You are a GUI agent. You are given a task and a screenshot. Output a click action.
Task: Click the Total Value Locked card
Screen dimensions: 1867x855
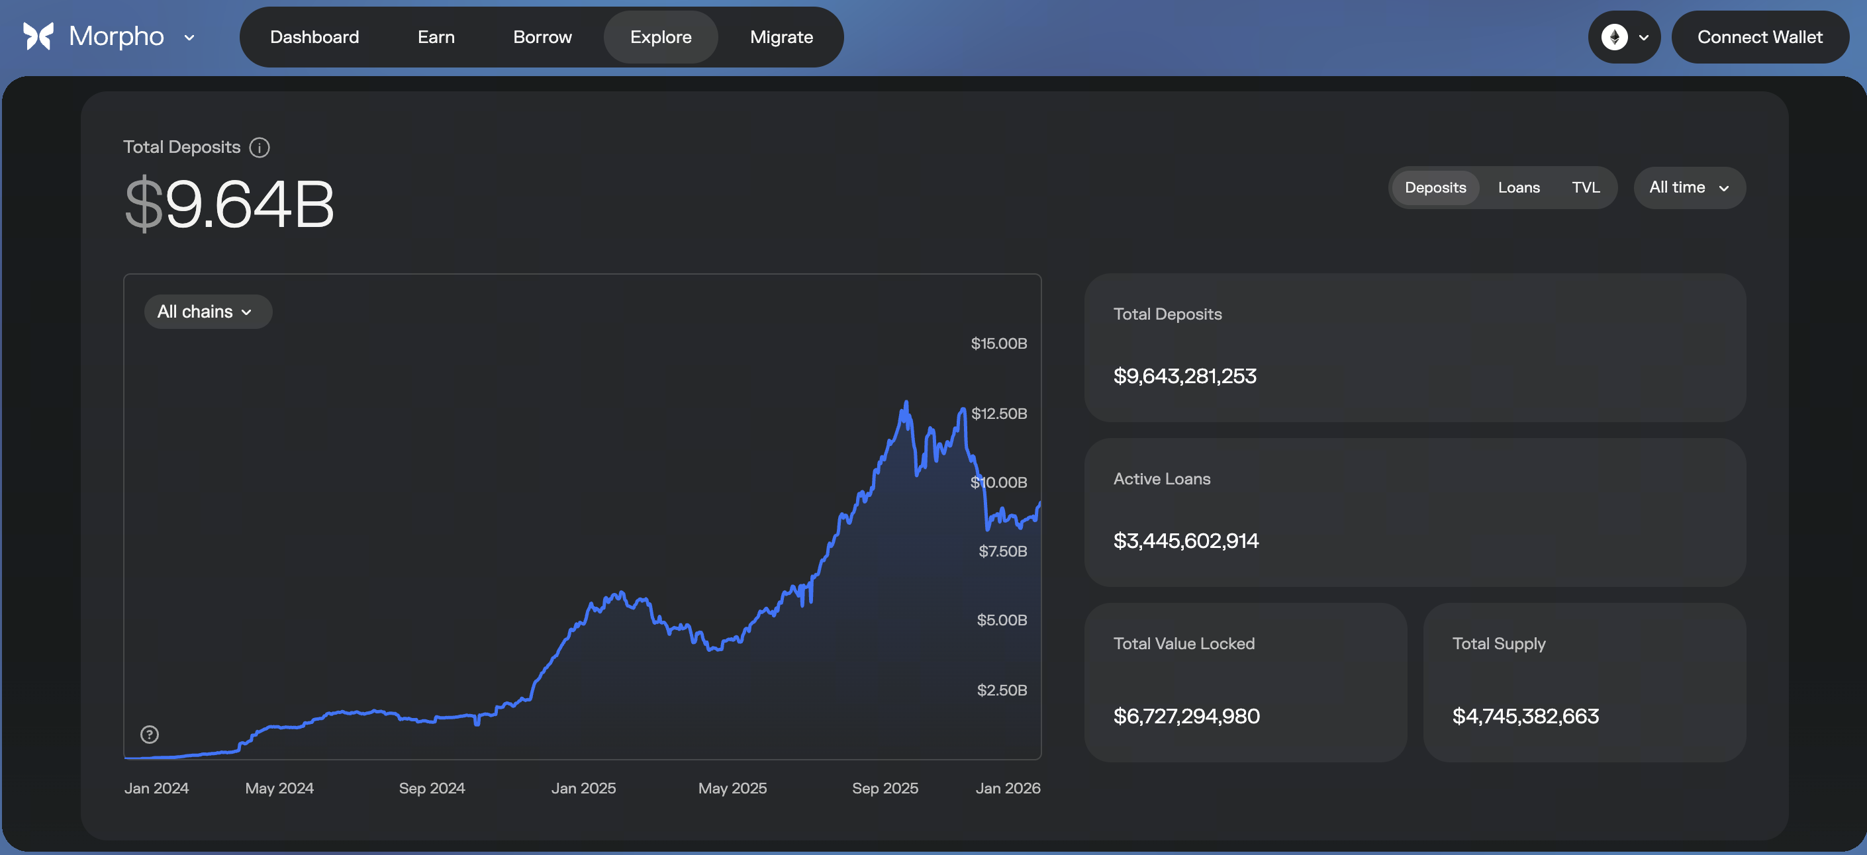1245,681
